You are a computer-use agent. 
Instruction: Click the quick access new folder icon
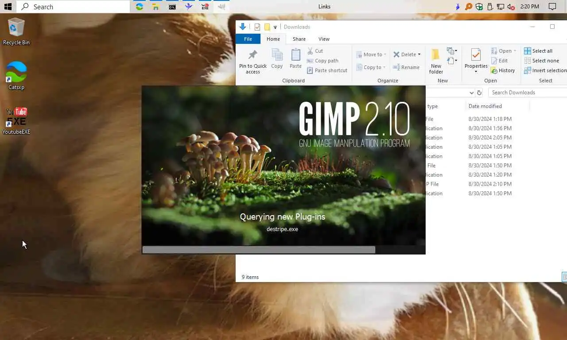point(267,27)
